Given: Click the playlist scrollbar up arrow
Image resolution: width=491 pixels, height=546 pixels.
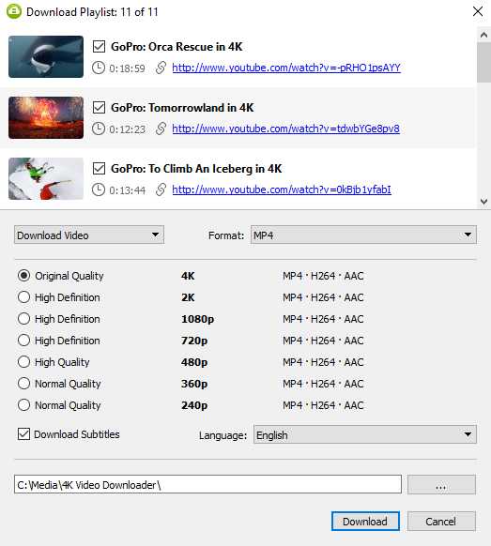Looking at the screenshot, I should click(x=483, y=35).
